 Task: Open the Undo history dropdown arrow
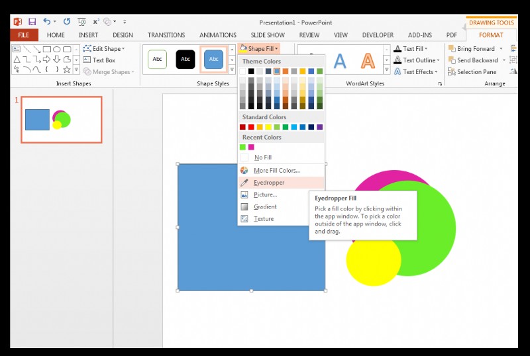[55, 22]
